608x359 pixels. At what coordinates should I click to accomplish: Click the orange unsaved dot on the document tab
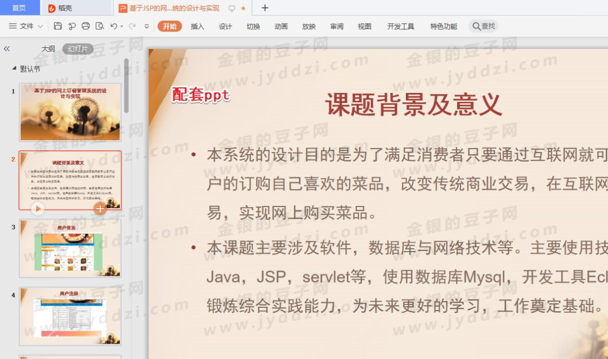pos(243,8)
